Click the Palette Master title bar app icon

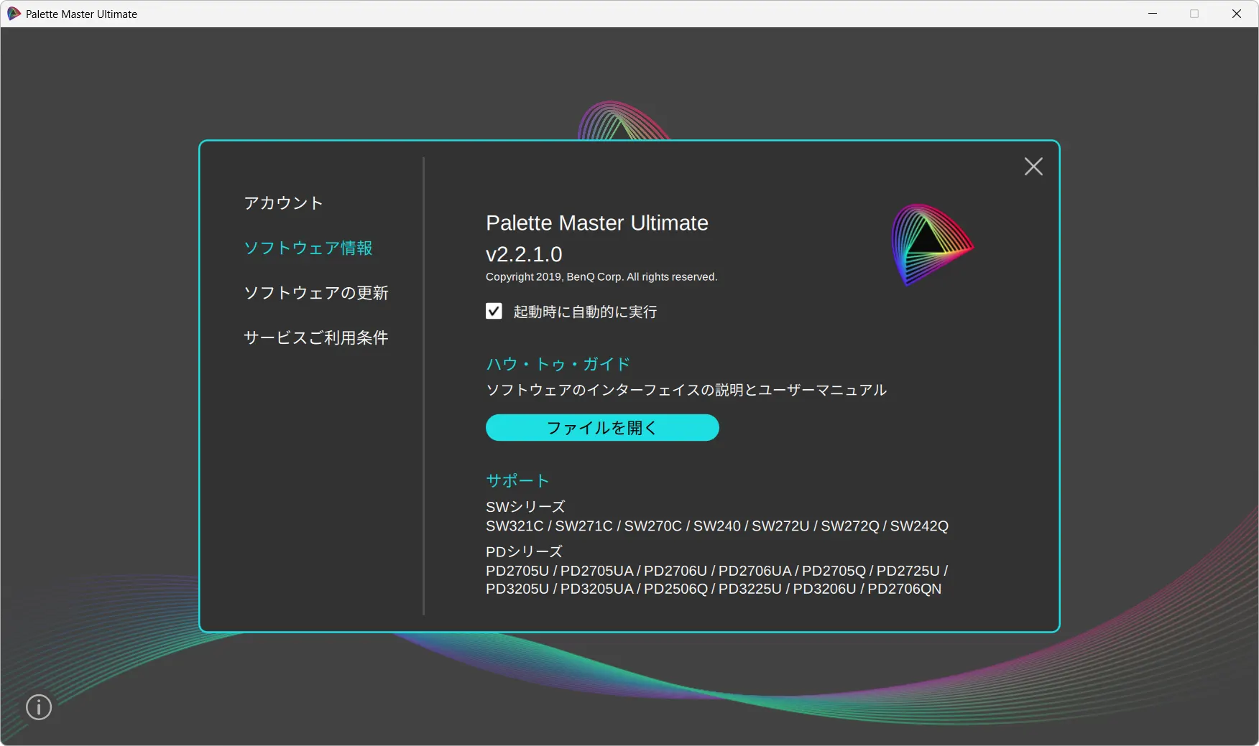pos(14,14)
